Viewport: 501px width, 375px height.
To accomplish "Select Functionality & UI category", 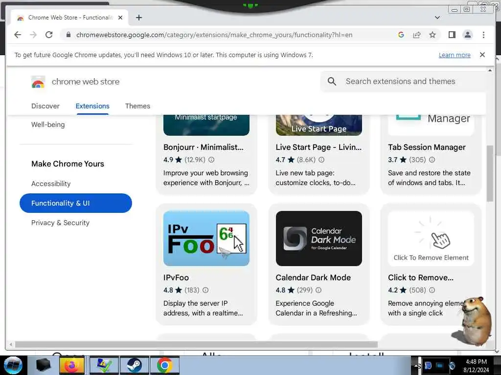I will [76, 203].
